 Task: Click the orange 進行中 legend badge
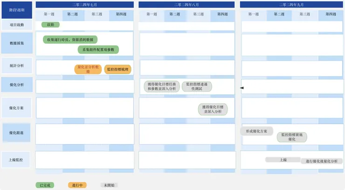coord(77,185)
